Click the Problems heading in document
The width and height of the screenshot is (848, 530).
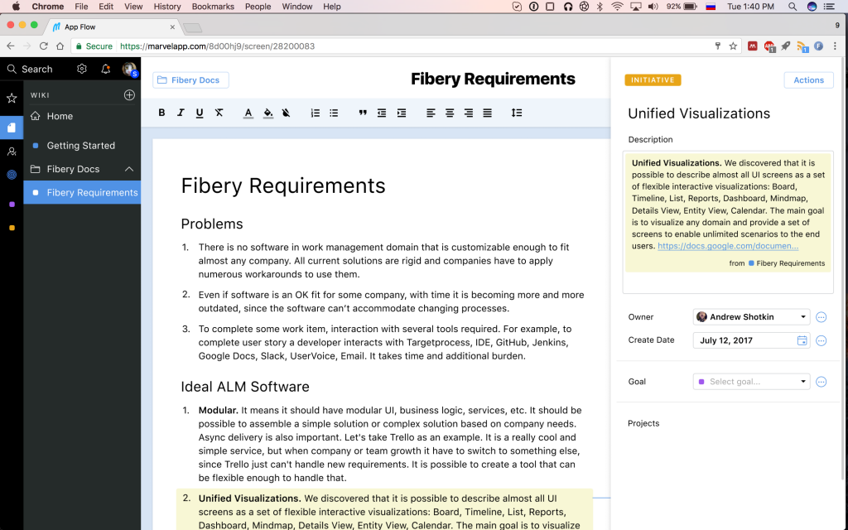coord(212,224)
